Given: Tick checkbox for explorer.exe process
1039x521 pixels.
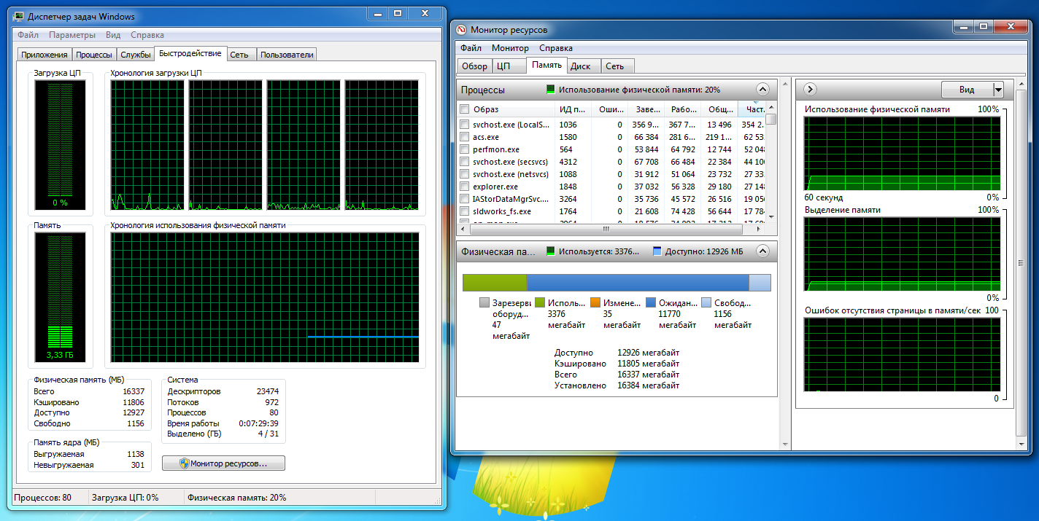Looking at the screenshot, I should (465, 187).
